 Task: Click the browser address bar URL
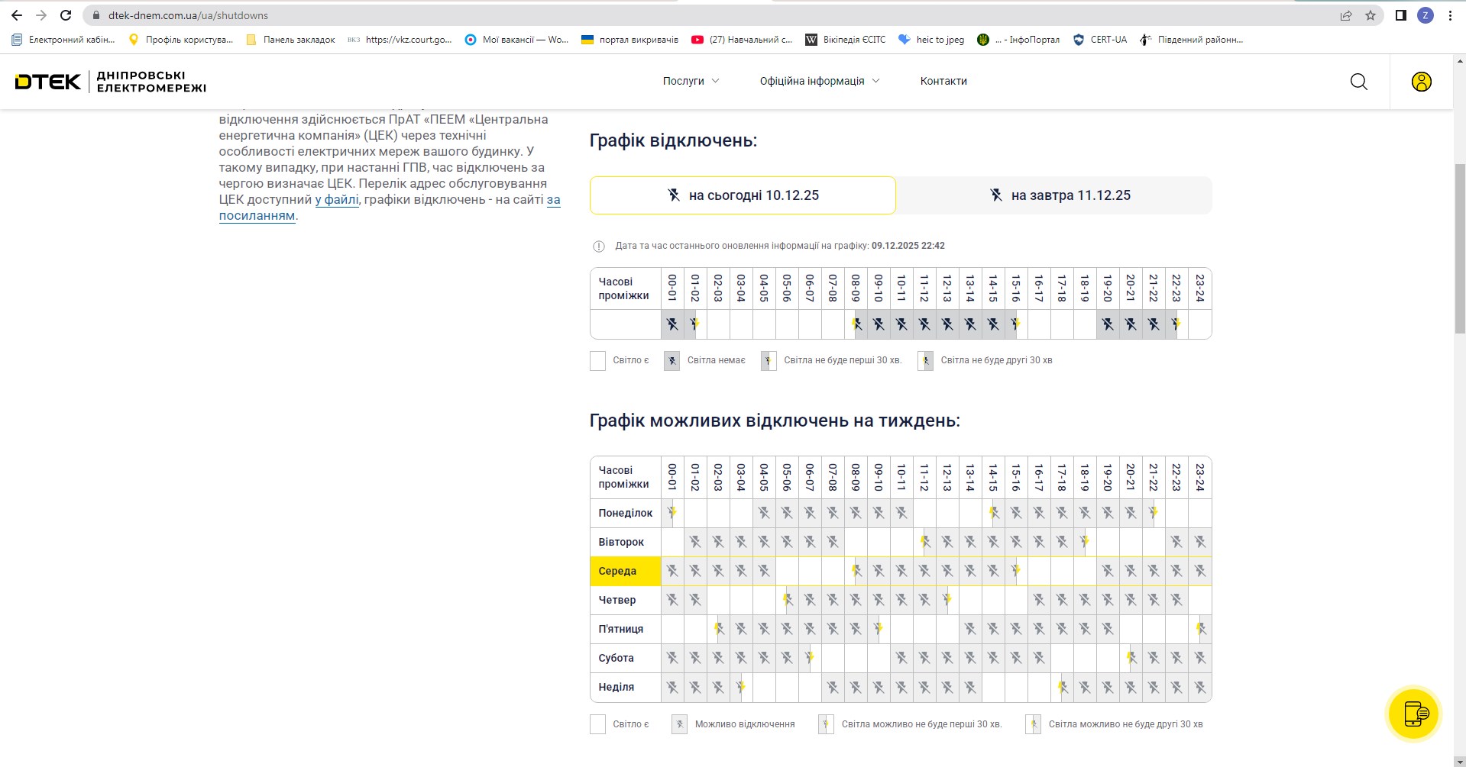click(188, 15)
